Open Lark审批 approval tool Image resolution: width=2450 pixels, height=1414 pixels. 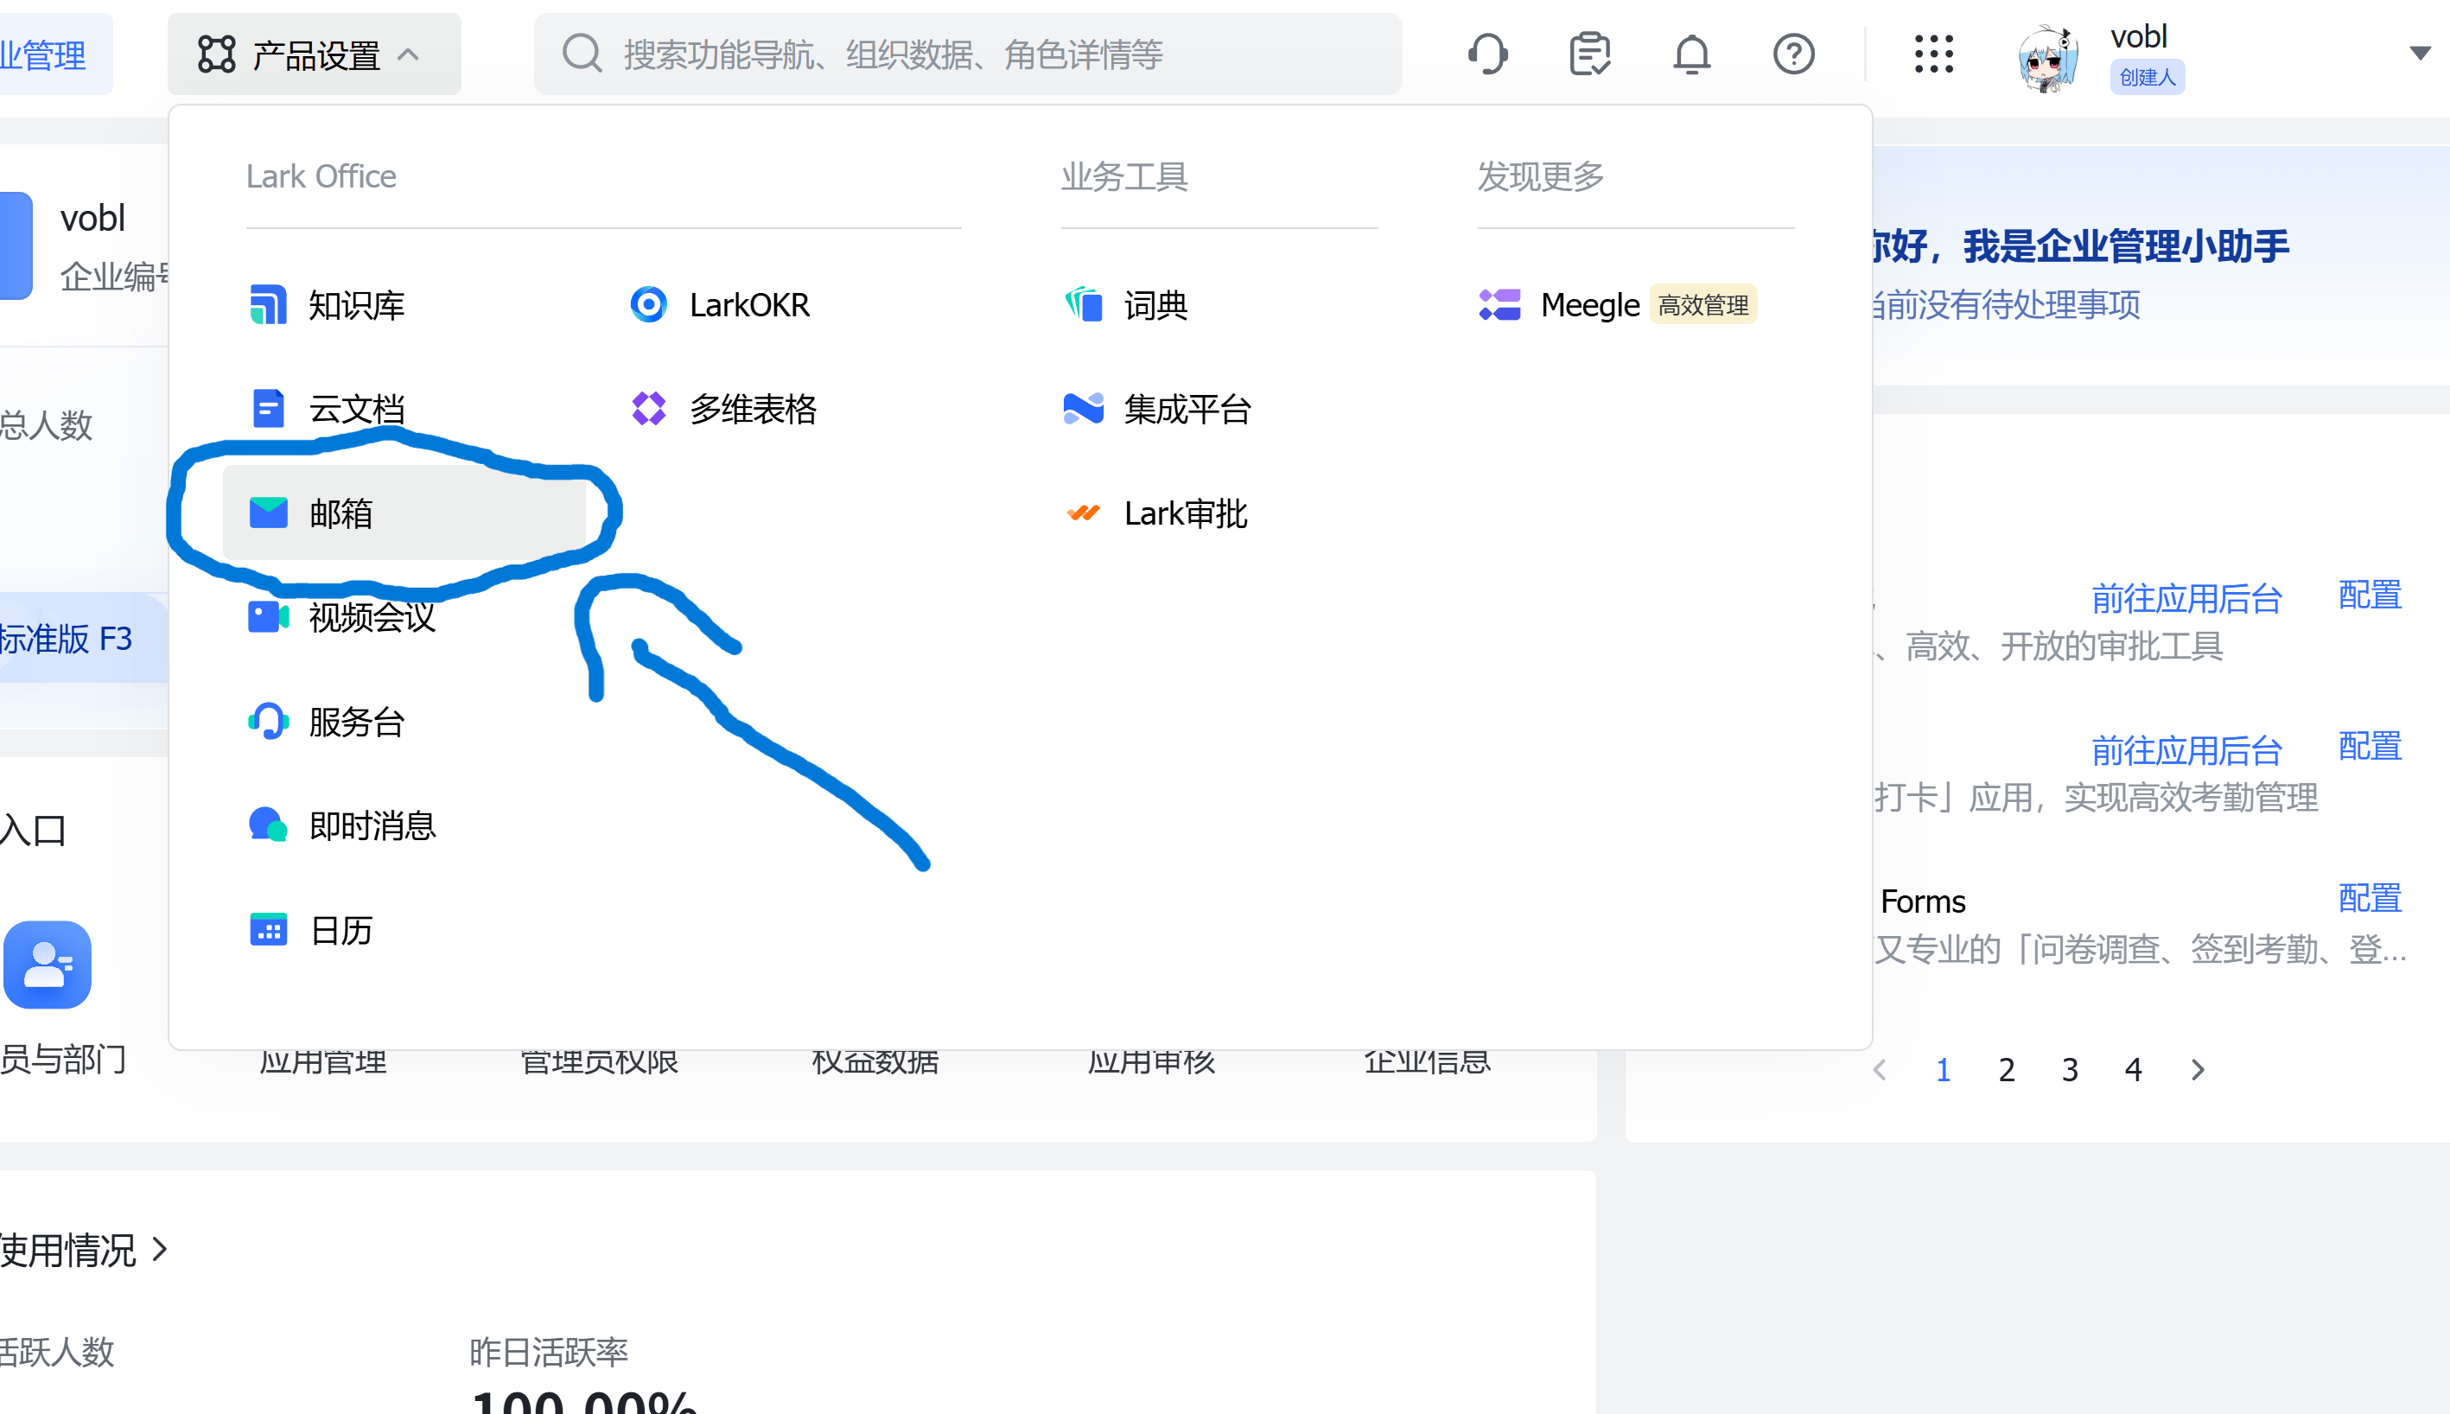(x=1185, y=513)
